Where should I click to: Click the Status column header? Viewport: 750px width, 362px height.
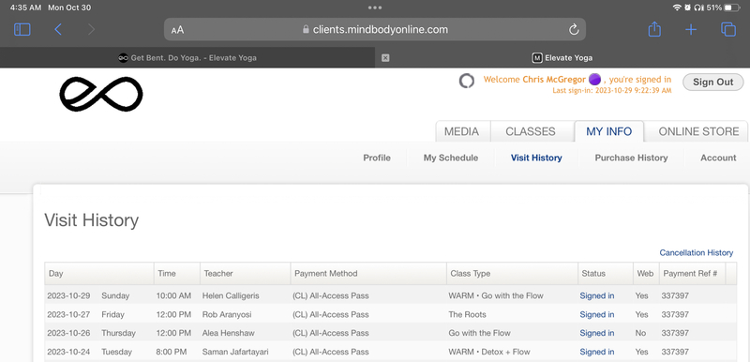[x=606, y=274]
